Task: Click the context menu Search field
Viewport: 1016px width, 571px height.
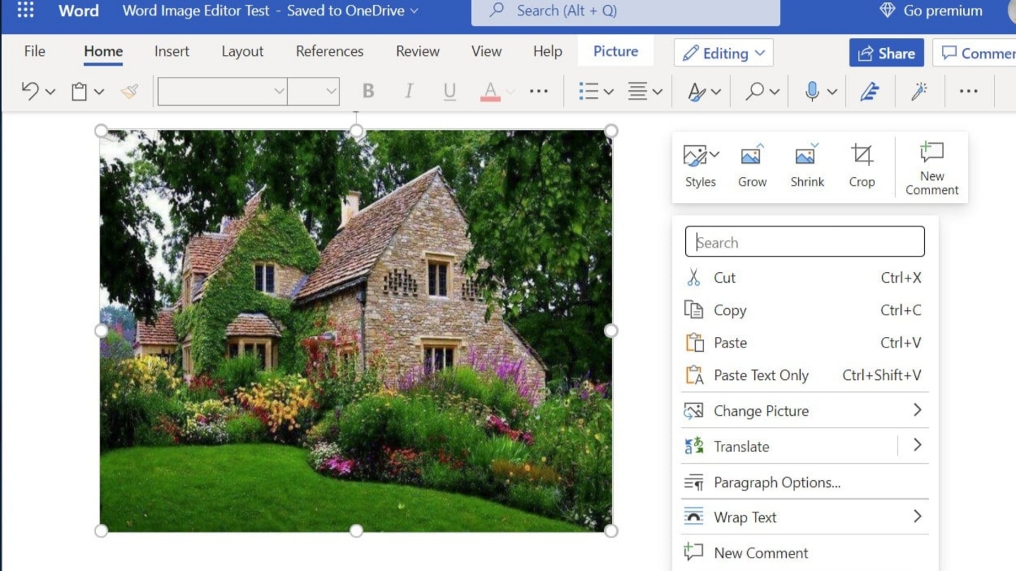Action: [804, 242]
